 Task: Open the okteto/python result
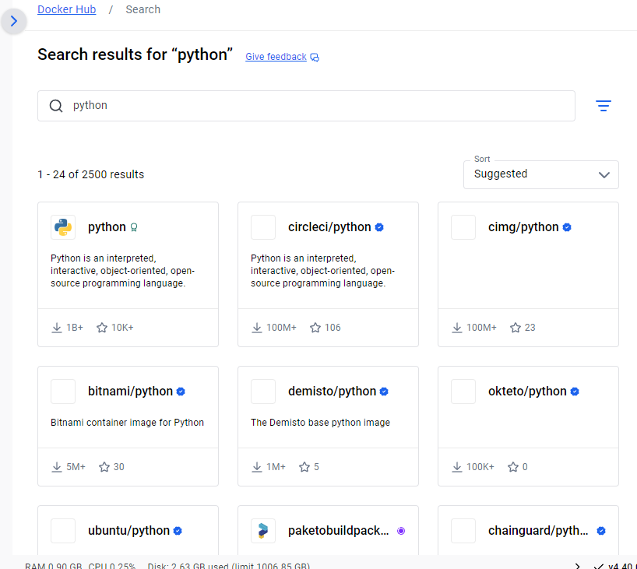[527, 391]
